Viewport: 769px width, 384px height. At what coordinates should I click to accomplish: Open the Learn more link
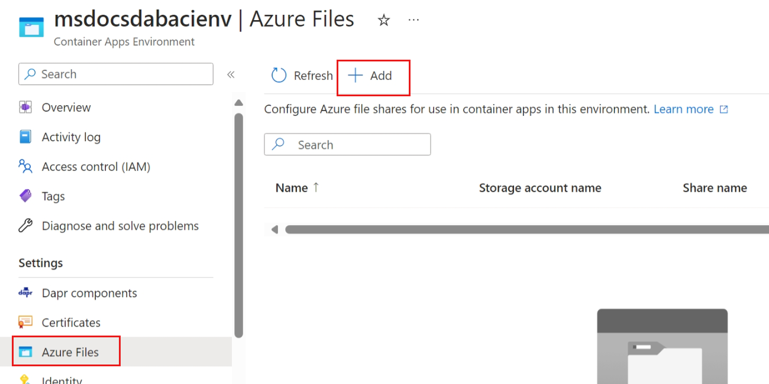point(684,109)
